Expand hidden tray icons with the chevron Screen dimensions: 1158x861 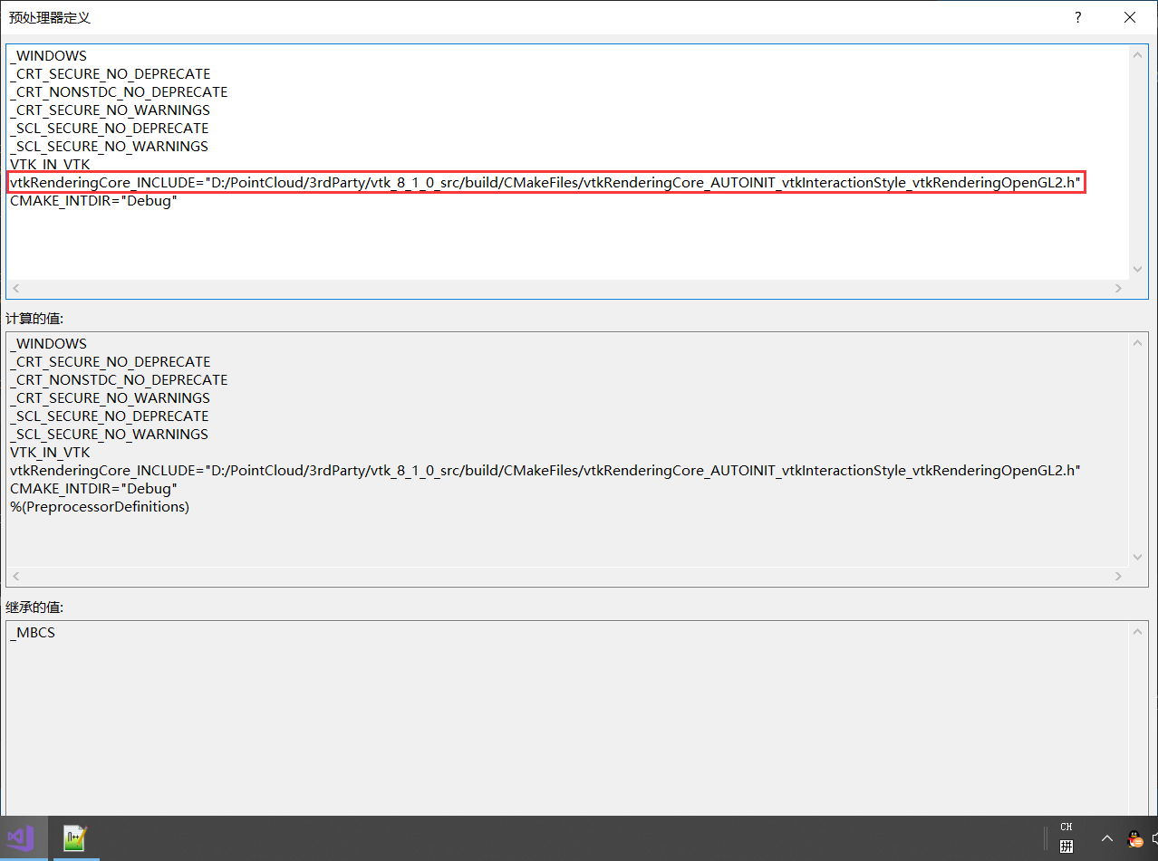[1106, 839]
